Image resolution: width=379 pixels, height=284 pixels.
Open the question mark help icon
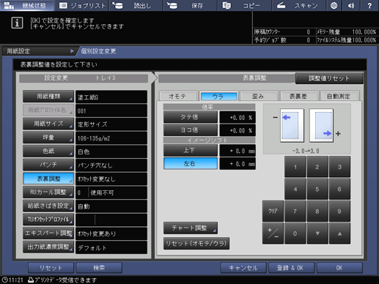(369, 5)
